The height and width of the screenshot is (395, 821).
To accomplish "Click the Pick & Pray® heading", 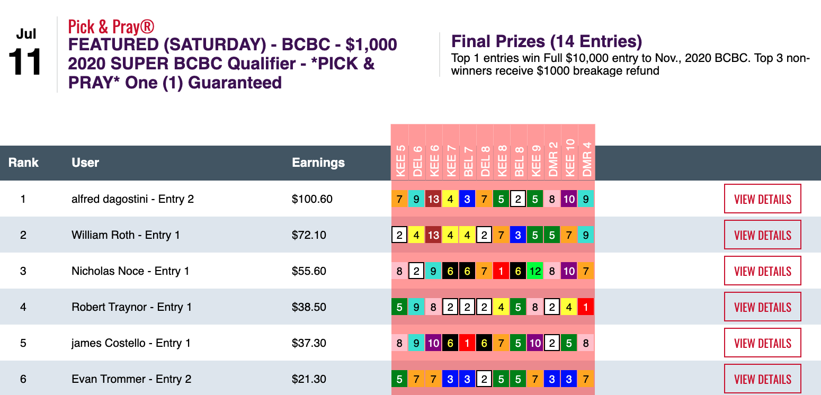I will coord(111,26).
